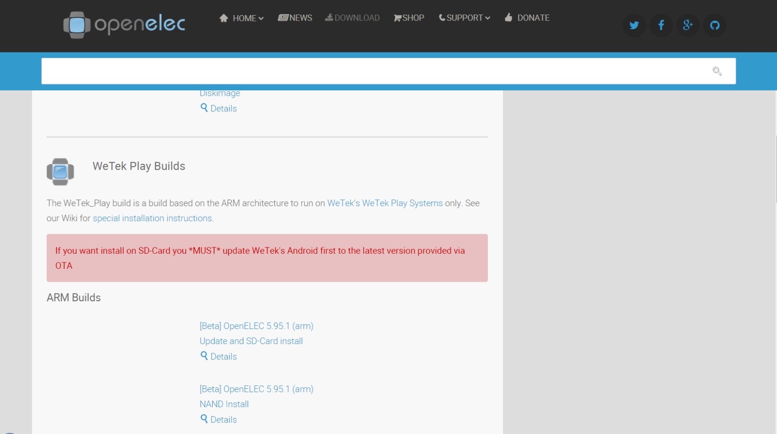Click the phone icon next to Support
This screenshot has height=434, width=777.
point(442,17)
